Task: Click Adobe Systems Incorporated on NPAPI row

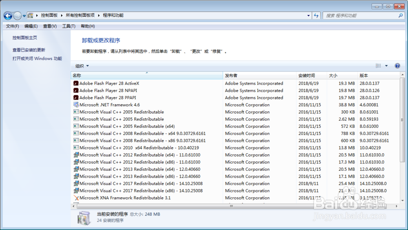Action: click(x=254, y=91)
